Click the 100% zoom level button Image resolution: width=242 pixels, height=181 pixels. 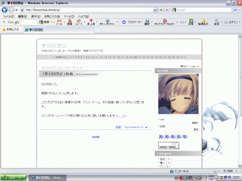pos(228,171)
